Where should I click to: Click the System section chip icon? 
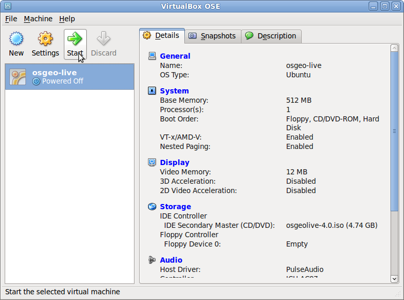pyautogui.click(x=152, y=91)
